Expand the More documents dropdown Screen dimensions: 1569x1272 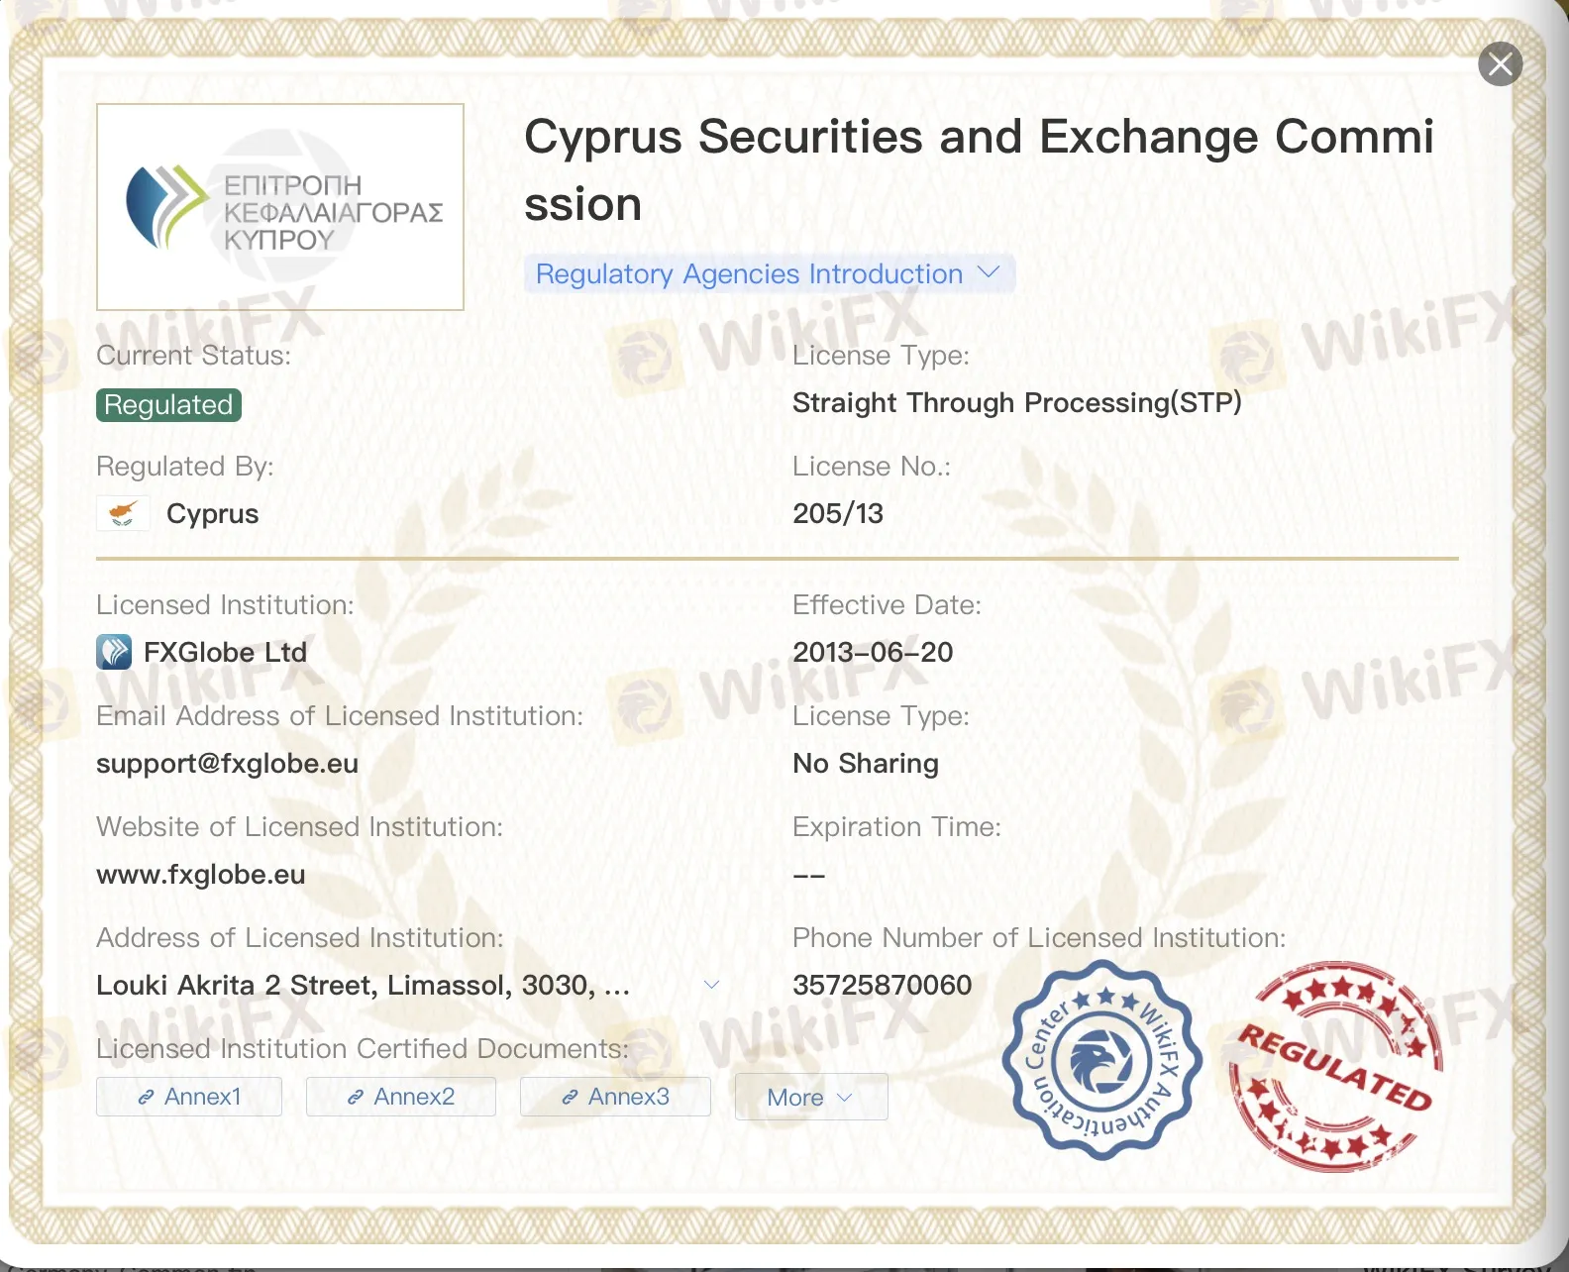coord(811,1097)
